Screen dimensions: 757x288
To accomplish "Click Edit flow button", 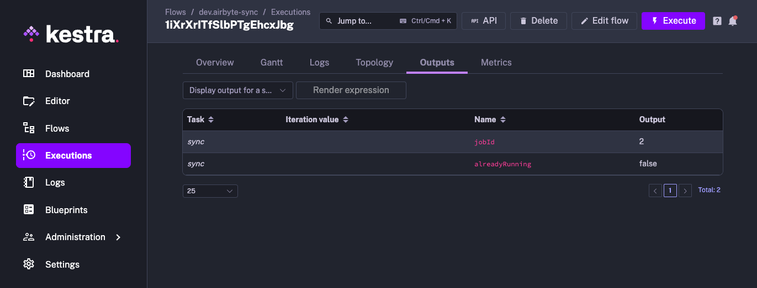I will (604, 21).
